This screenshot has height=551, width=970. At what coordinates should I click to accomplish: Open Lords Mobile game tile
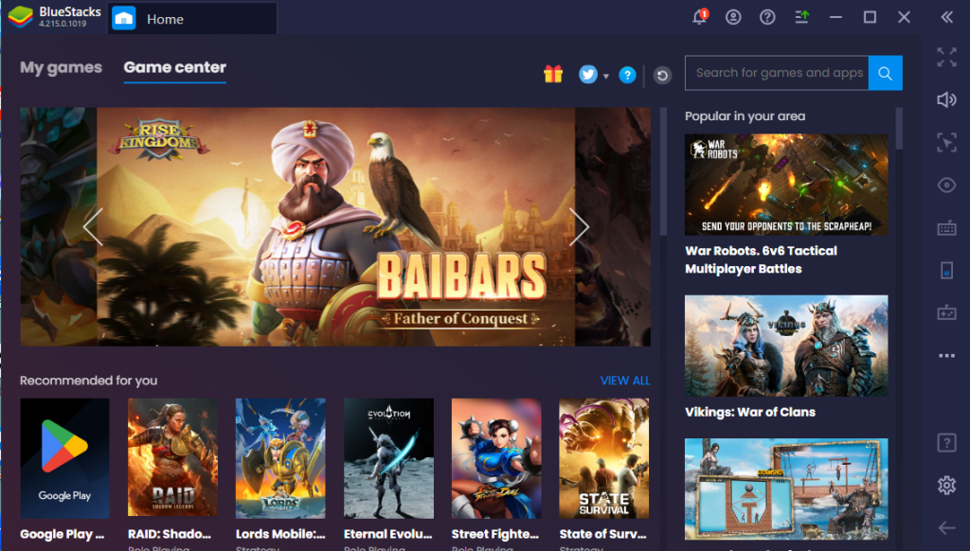[280, 458]
